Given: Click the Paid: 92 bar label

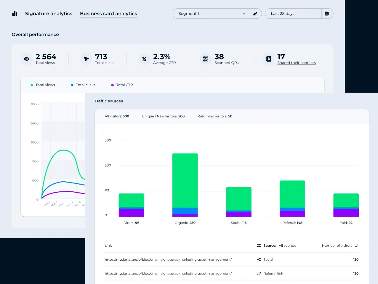Looking at the screenshot, I should [346, 223].
